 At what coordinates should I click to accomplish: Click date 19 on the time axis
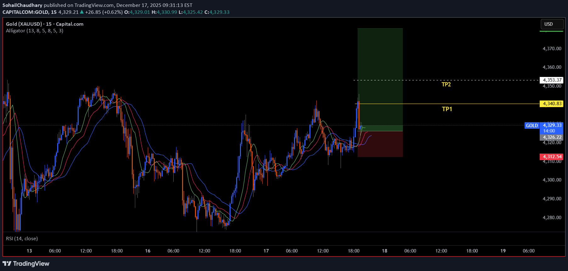coord(503,251)
